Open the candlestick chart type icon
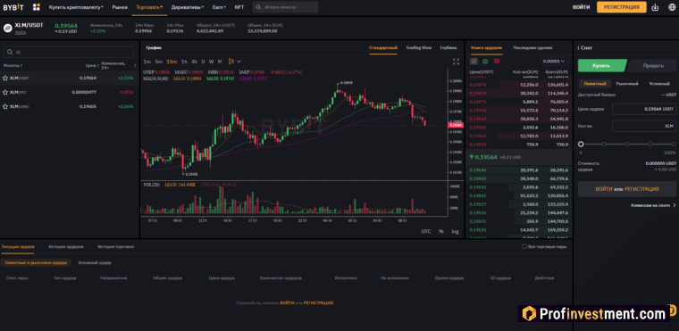Image resolution: width=679 pixels, height=331 pixels. coord(231,62)
